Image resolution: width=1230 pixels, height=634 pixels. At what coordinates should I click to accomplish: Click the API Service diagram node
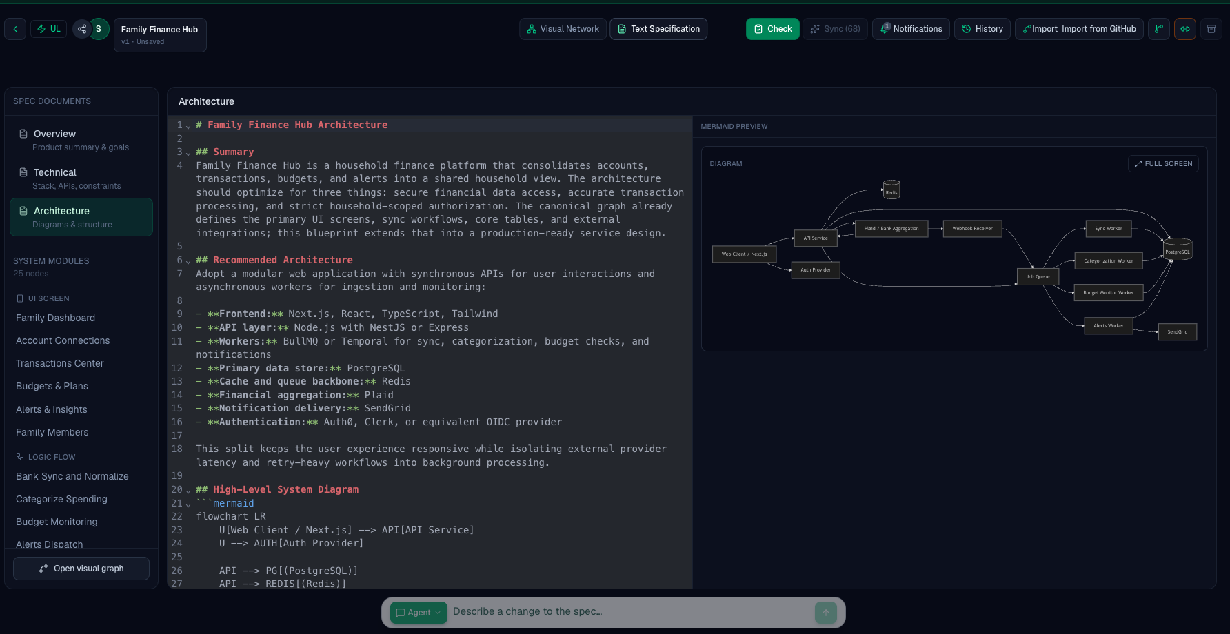pyautogui.click(x=816, y=238)
